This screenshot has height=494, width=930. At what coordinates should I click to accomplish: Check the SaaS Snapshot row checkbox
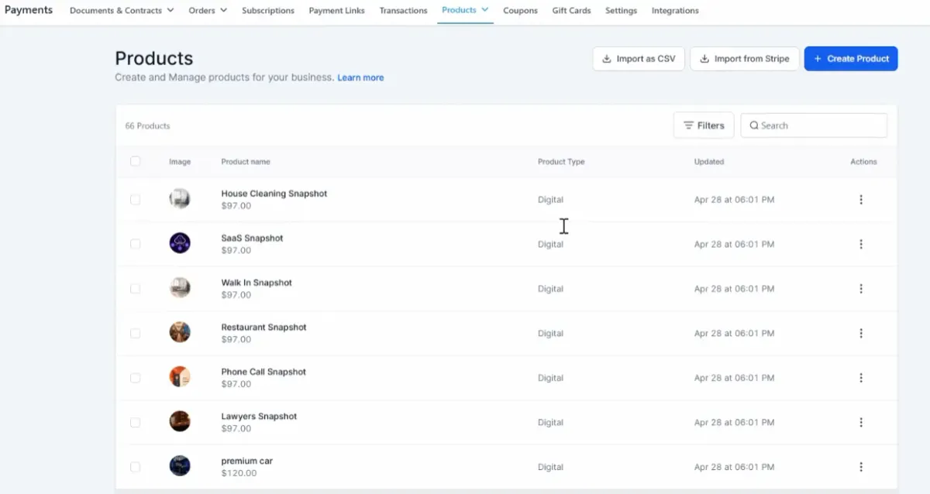[136, 244]
